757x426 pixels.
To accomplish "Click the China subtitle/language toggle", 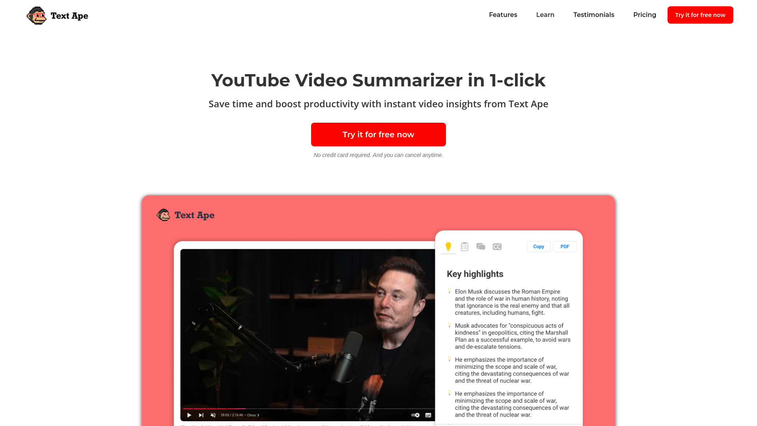I will pos(254,415).
